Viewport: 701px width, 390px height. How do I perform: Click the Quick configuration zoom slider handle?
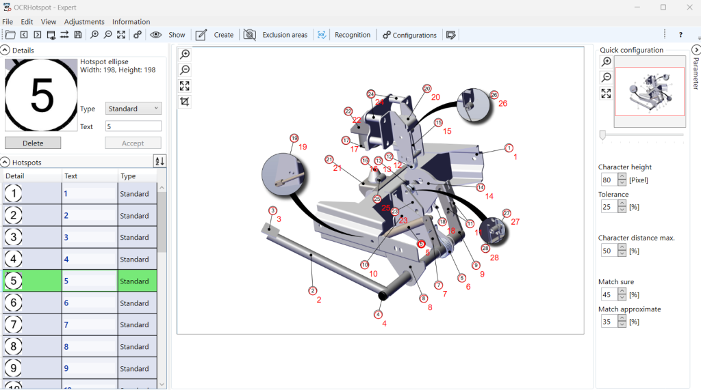coord(602,135)
